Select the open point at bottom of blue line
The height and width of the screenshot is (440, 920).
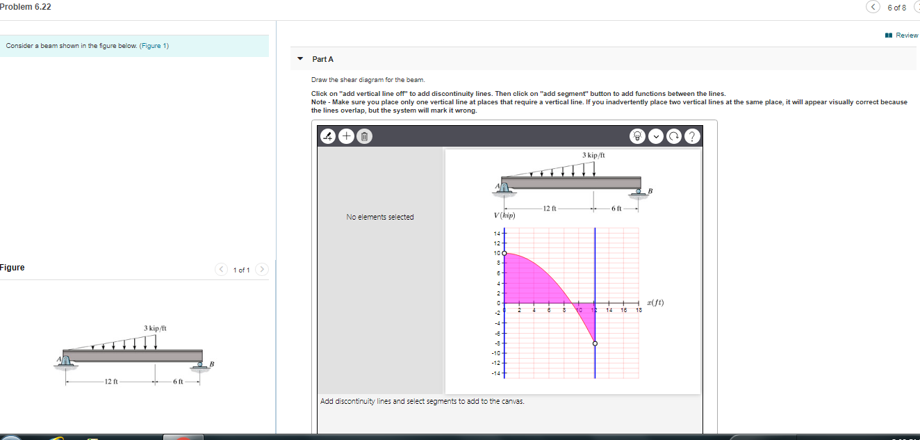595,343
